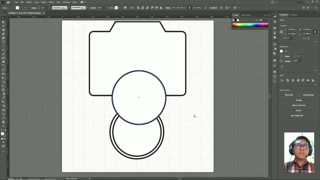The image size is (320, 180).
Task: Click vertical align top in Properties Align
Action: (x=303, y=80)
